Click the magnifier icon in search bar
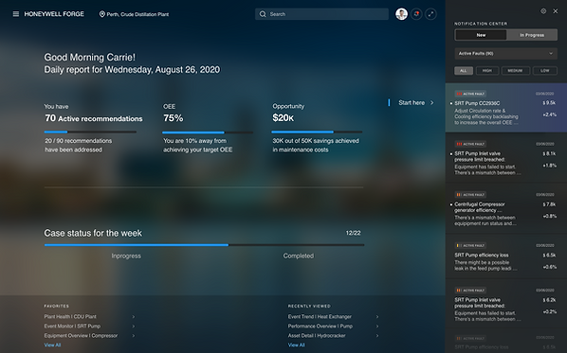The width and height of the screenshot is (567, 353). tap(263, 14)
